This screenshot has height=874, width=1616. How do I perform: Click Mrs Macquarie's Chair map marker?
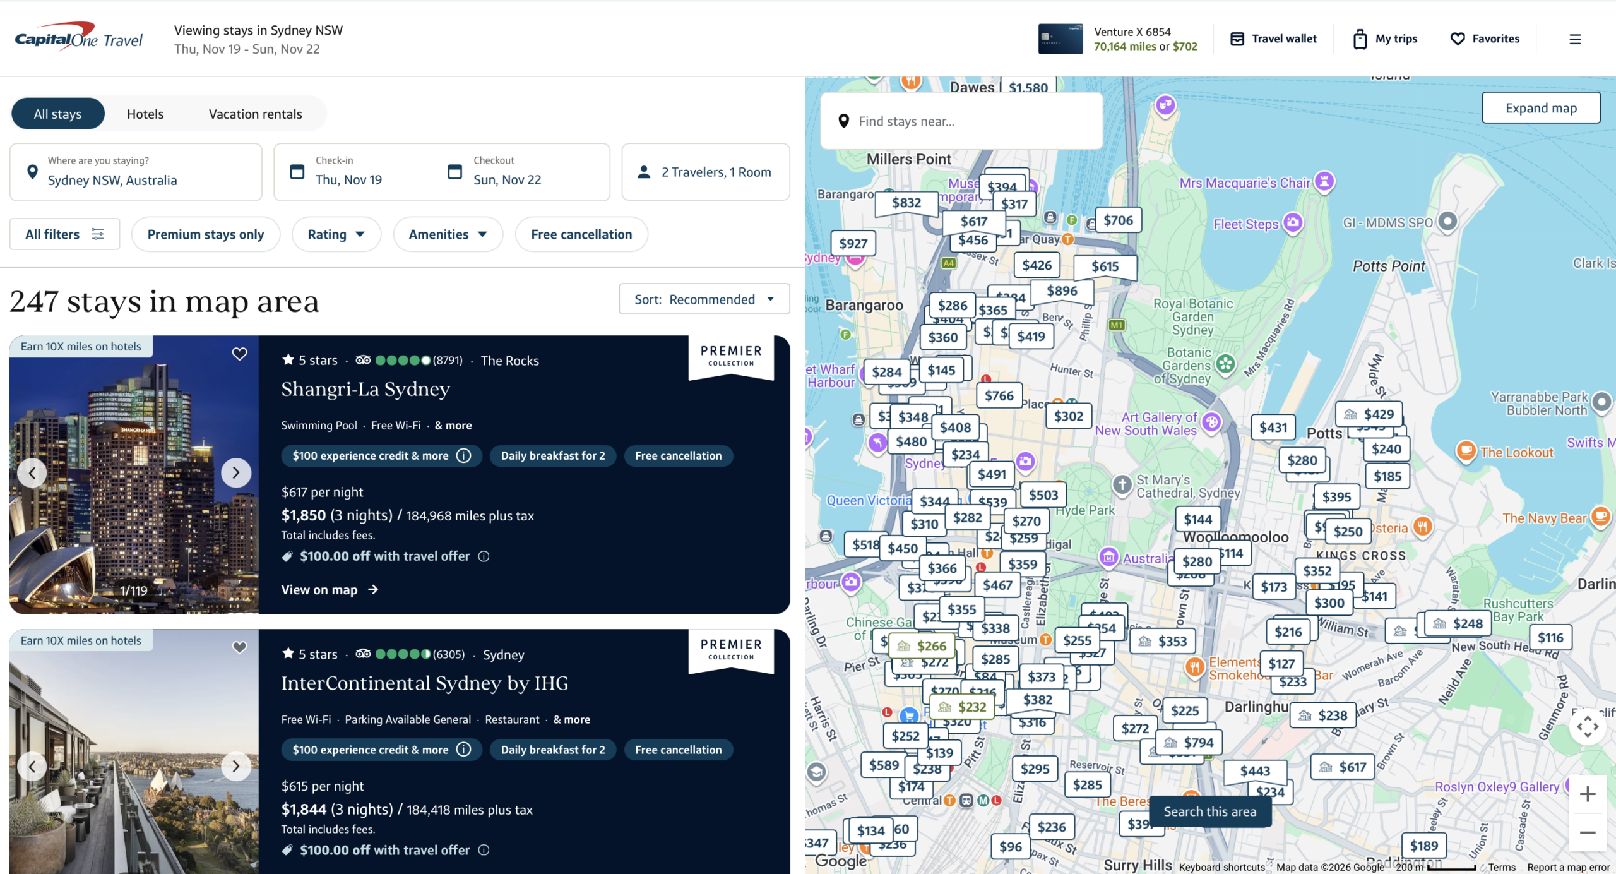pyautogui.click(x=1324, y=182)
